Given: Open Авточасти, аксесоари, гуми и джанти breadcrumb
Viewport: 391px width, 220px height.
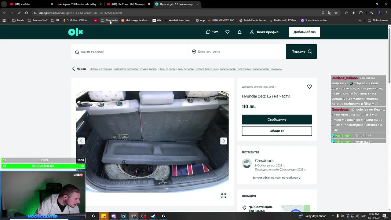Looking at the screenshot, I should point(136,69).
